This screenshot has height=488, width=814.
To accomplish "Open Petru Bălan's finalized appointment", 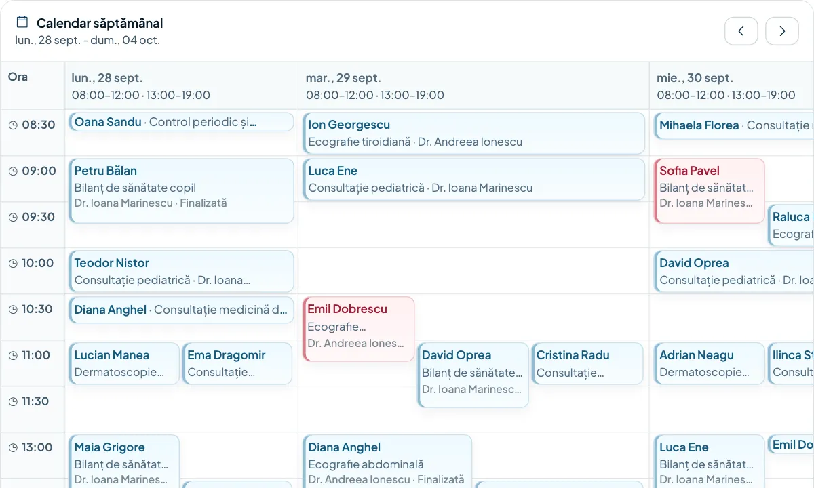I will (182, 191).
